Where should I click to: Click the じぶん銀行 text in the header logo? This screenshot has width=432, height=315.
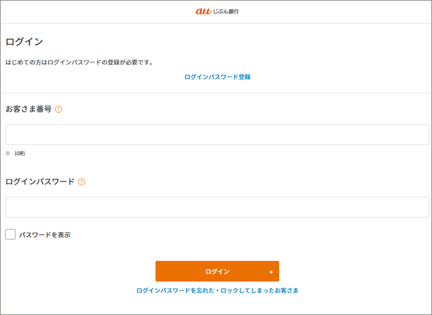pos(226,11)
